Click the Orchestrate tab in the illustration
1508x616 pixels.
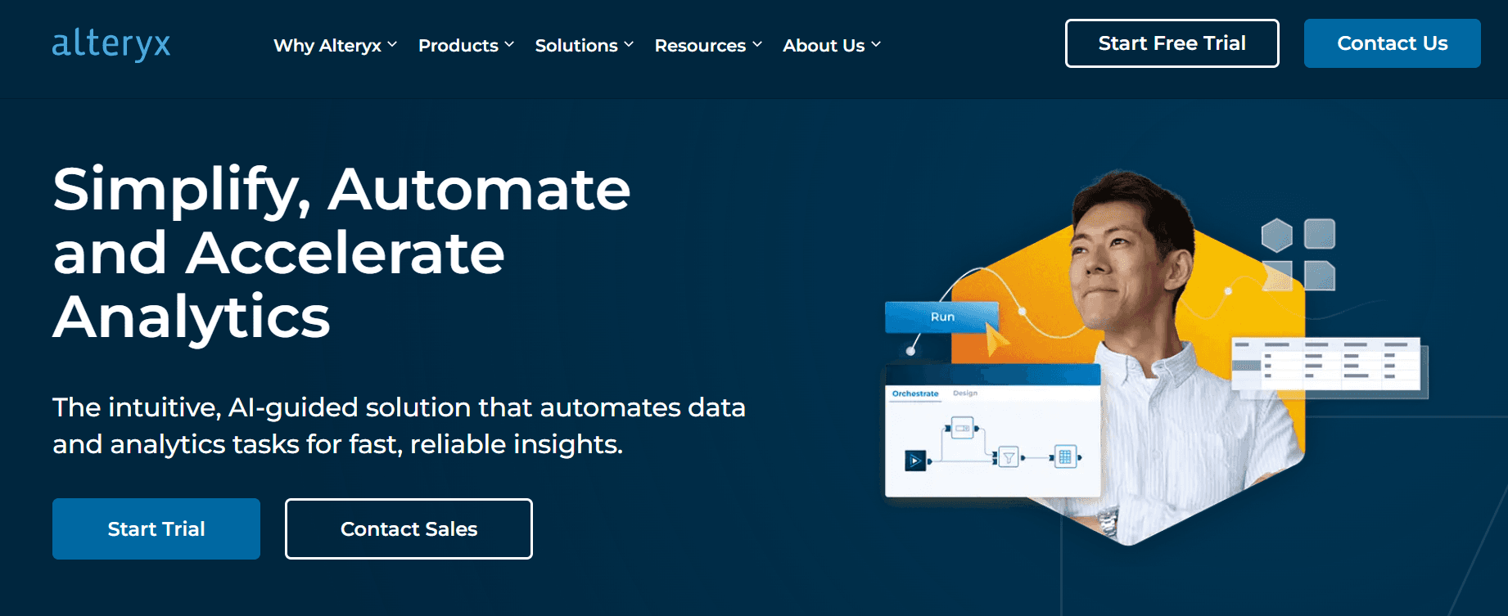(x=915, y=393)
